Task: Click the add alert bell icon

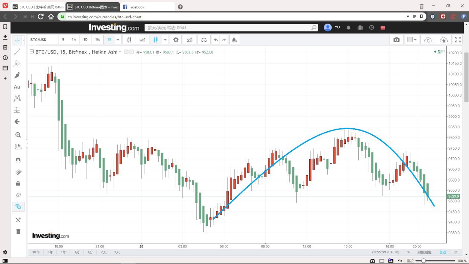Action: [x=234, y=40]
